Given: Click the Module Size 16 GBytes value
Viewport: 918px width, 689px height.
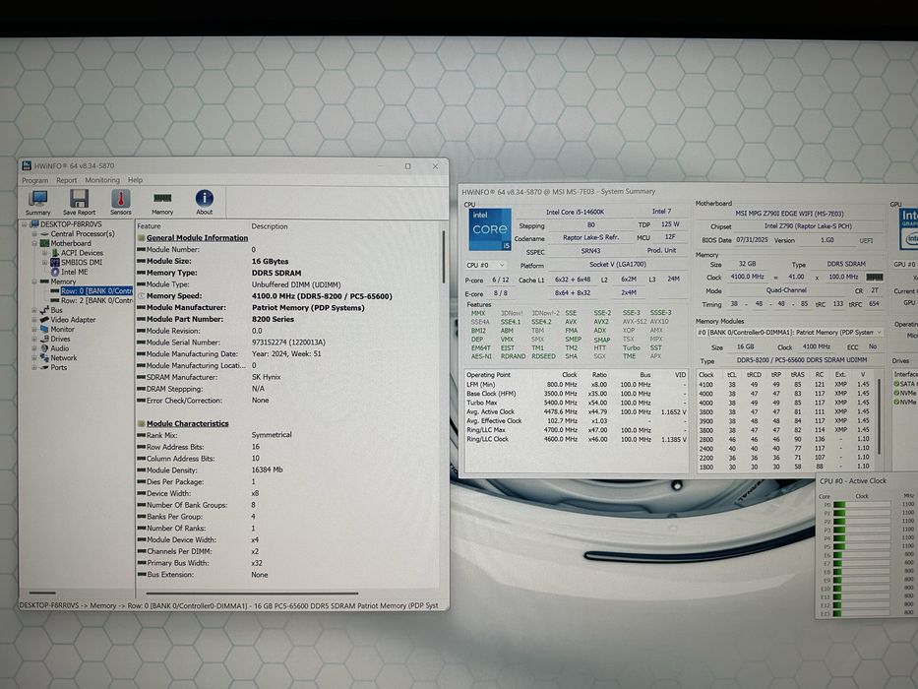Looking at the screenshot, I should tap(270, 261).
